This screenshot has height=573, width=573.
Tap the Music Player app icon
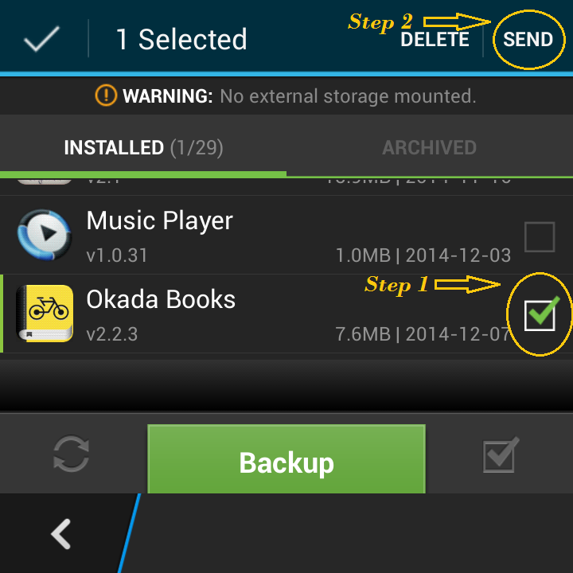click(x=45, y=235)
